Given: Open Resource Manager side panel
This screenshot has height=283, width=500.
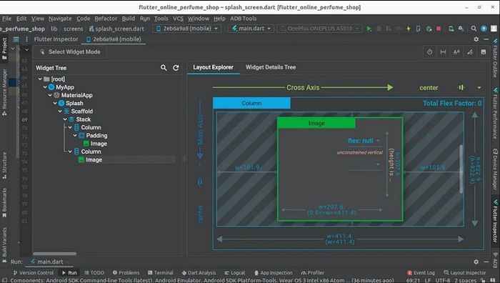Looking at the screenshot, I should (x=4, y=92).
